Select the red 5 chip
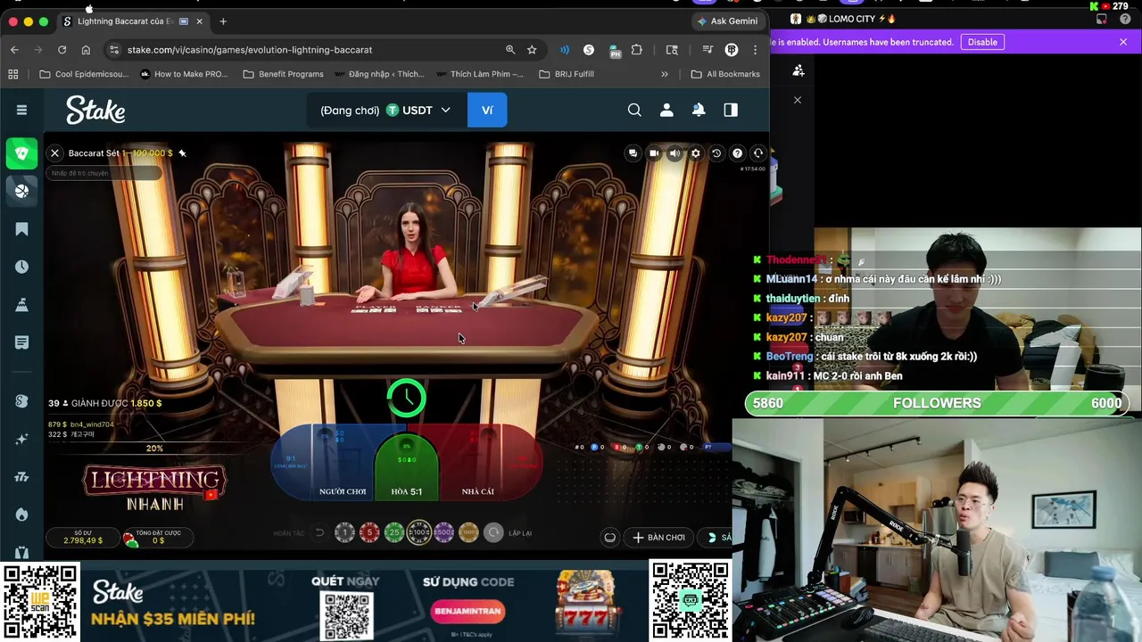 (x=369, y=533)
